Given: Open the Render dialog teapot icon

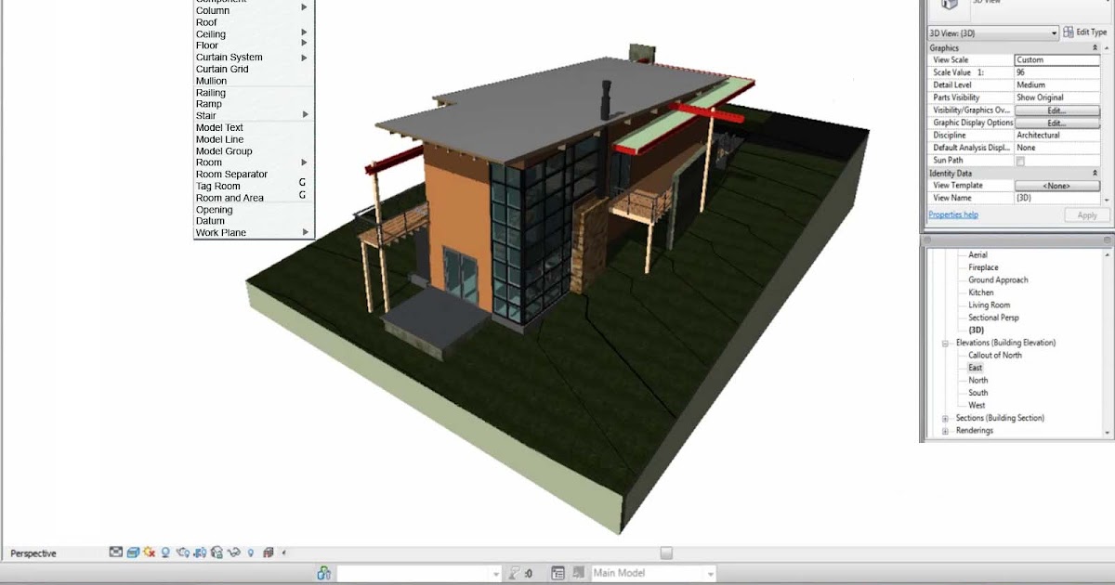Looking at the screenshot, I should (183, 552).
